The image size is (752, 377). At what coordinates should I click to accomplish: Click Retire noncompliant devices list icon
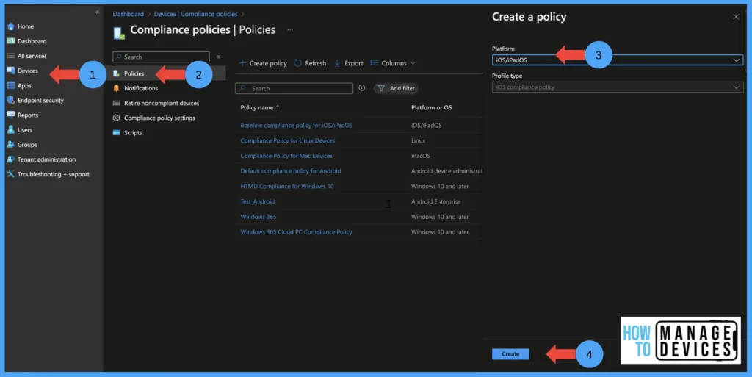pyautogui.click(x=116, y=103)
